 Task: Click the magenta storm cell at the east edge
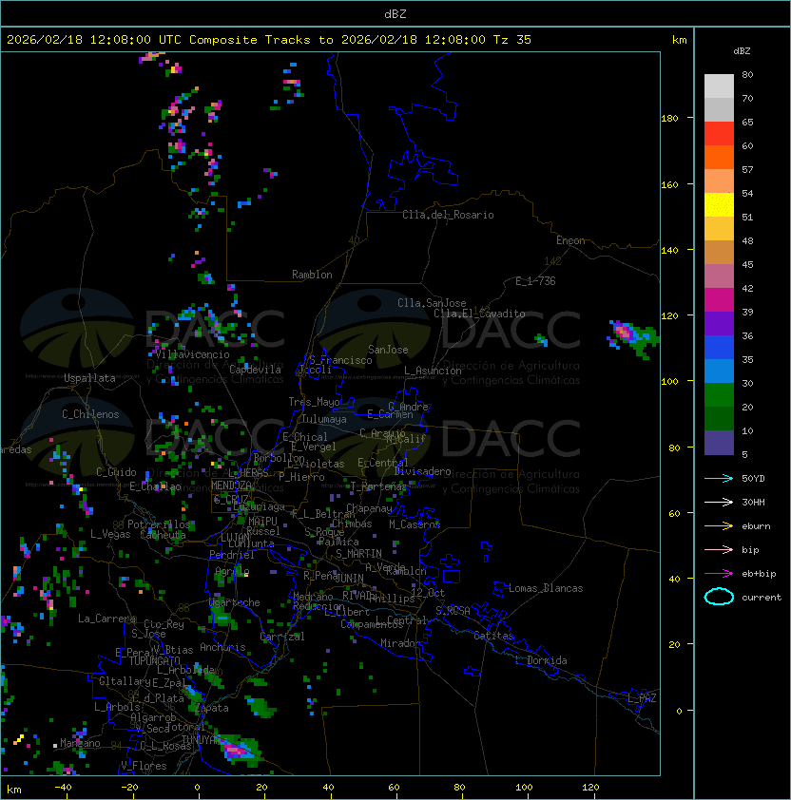tap(625, 333)
